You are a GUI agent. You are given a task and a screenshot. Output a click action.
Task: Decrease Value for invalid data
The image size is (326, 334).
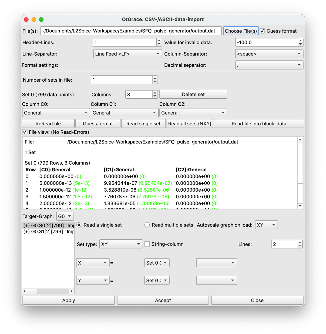click(300, 44)
